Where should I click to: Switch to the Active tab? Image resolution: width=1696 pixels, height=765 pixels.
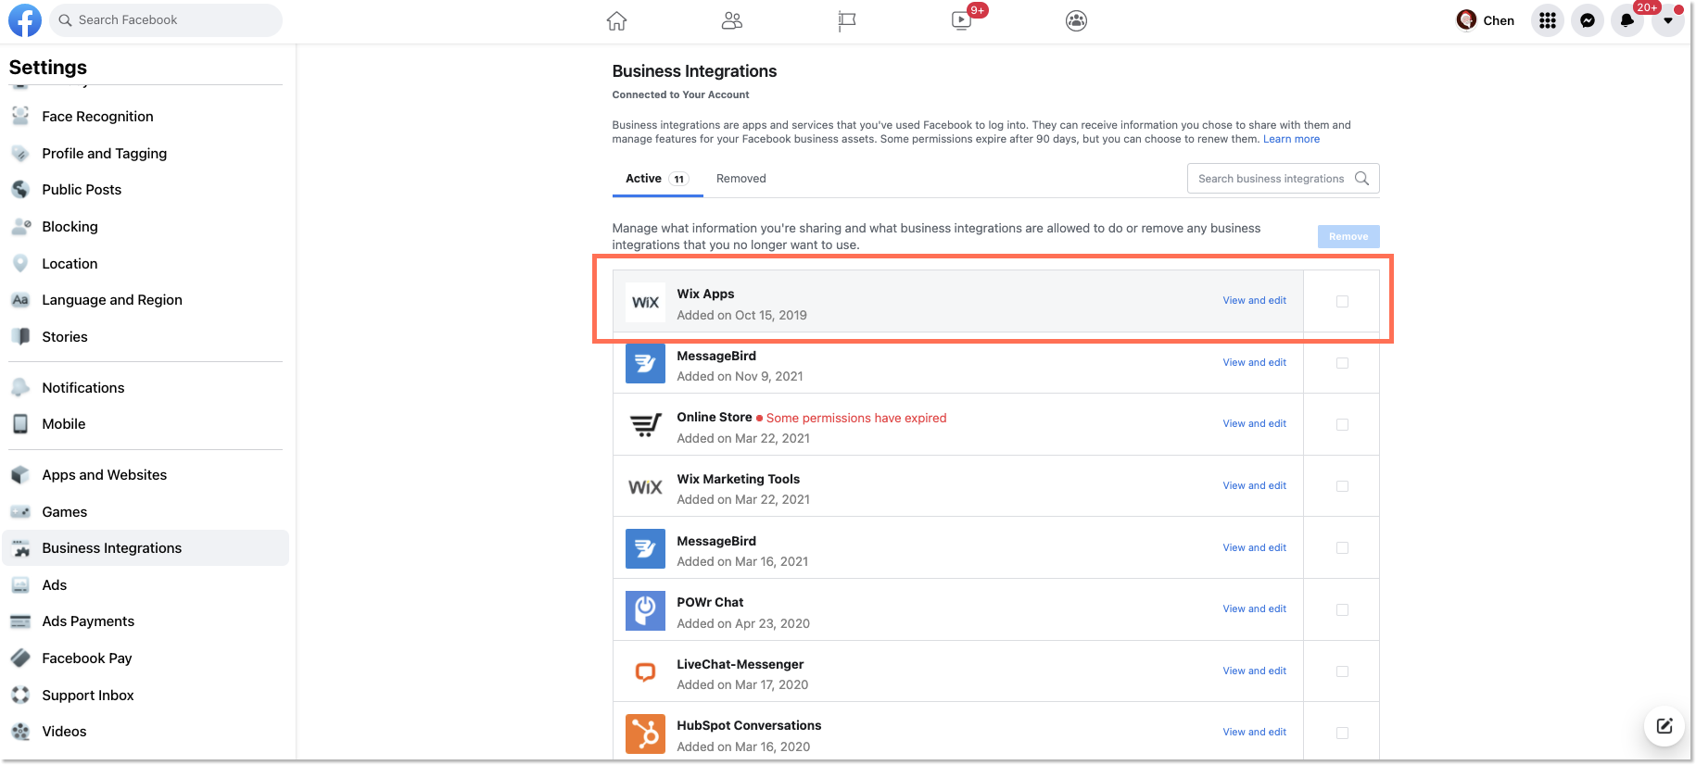pyautogui.click(x=657, y=179)
